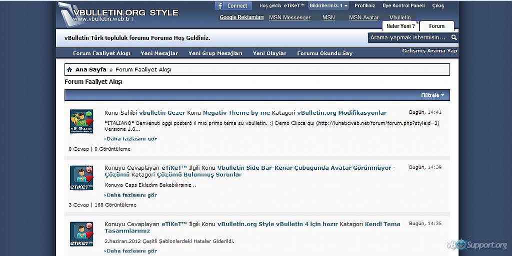Click the Forum Faaliyet Akışı page heading
Screen dimensions: 512x256
tap(93, 82)
